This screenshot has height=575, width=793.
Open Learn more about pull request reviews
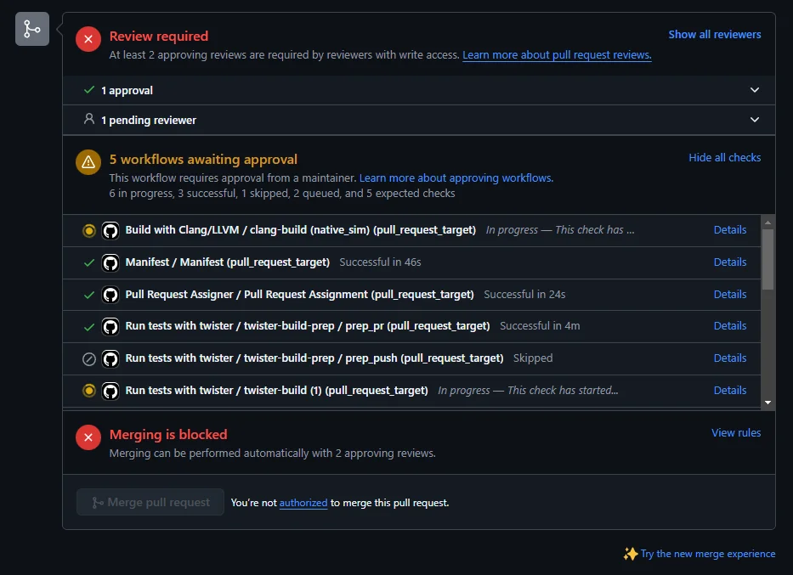point(557,55)
